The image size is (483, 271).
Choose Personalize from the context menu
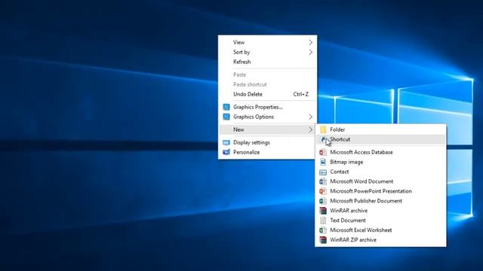pos(267,152)
